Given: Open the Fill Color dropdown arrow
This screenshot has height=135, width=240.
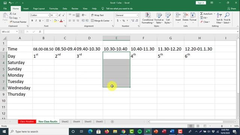Looking at the screenshot, I should (x=58, y=21).
